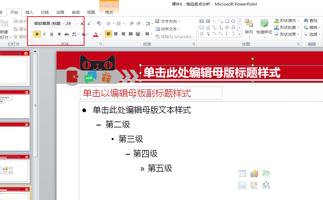Open the font color dropdown arrow

click(x=101, y=34)
